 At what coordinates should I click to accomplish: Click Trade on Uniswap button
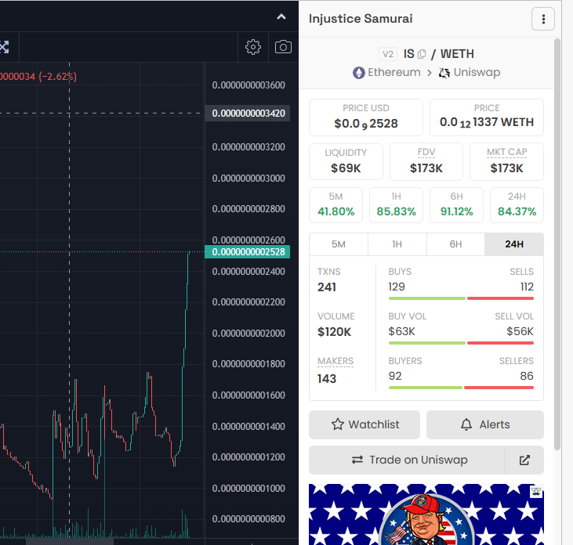tap(407, 460)
